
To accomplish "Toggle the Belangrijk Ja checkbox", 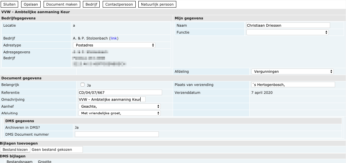I will click(83, 85).
